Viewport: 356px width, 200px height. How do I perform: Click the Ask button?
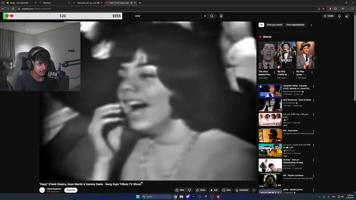214,190
